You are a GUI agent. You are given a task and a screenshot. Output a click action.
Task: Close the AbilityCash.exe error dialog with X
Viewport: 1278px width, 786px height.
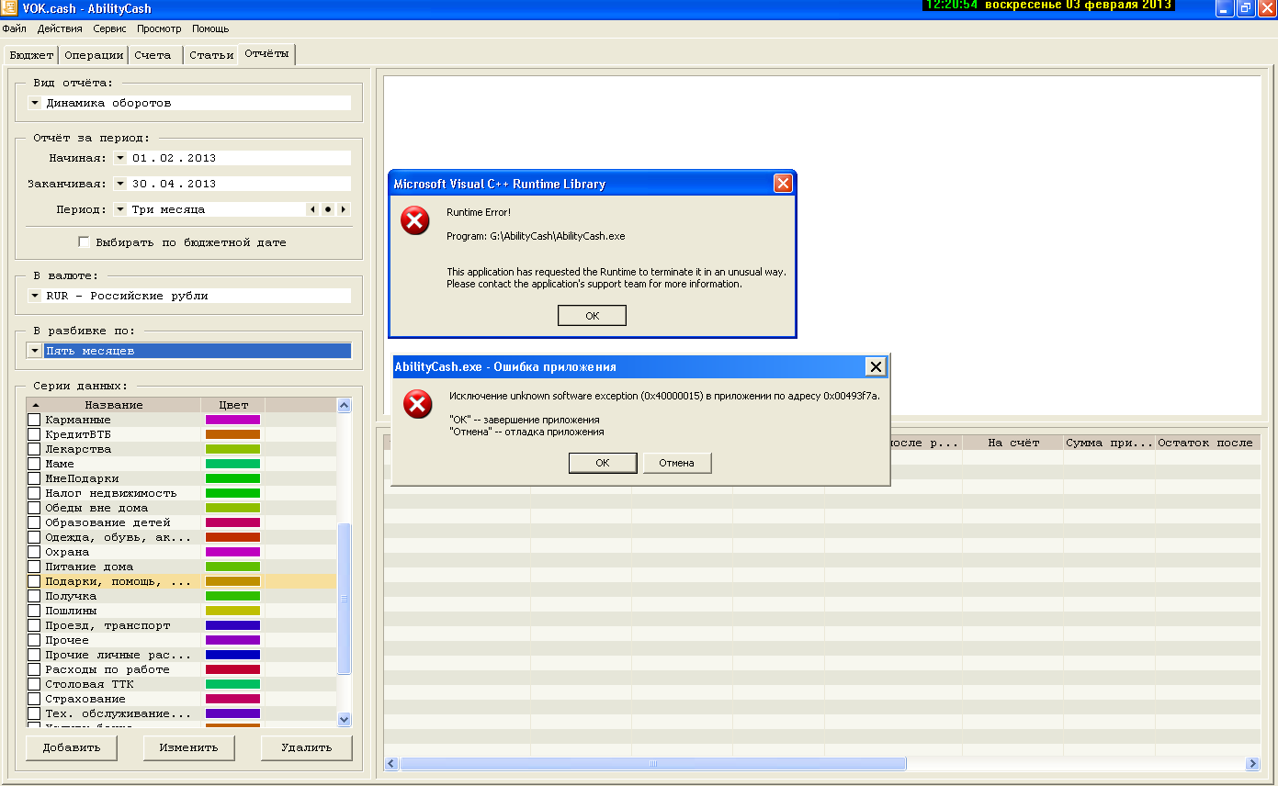click(x=876, y=367)
